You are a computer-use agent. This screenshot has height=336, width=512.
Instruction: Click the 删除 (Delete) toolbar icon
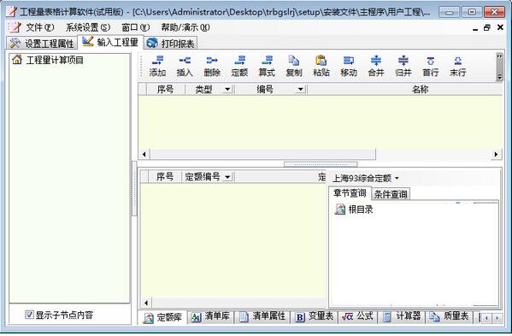pos(212,66)
